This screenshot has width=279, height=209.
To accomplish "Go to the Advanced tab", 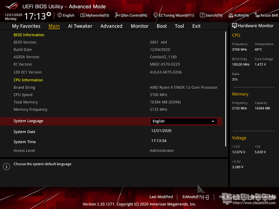I will coord(111,26).
